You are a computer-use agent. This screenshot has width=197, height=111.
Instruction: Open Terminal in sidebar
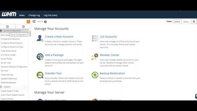(4, 71)
